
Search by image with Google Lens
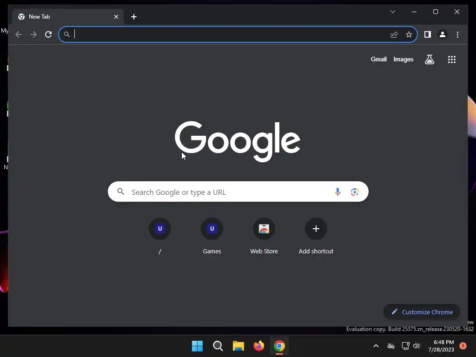tap(355, 192)
